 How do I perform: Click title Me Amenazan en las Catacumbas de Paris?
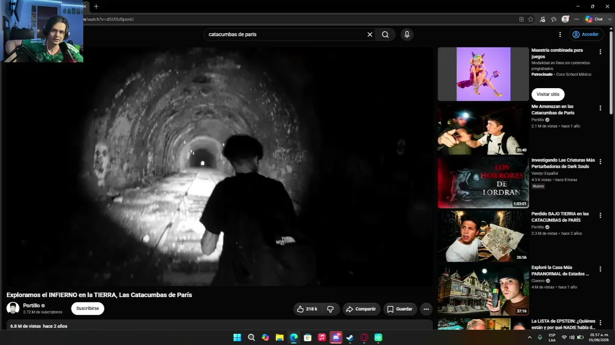[x=553, y=110]
